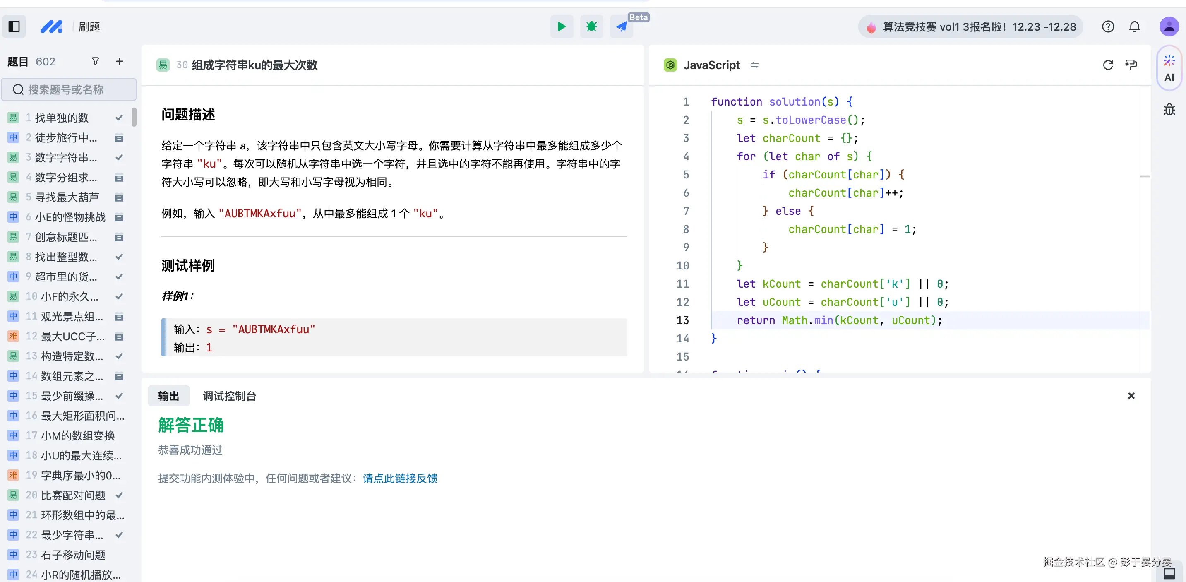Reset the code with the refresh icon
This screenshot has width=1186, height=582.
coord(1108,65)
